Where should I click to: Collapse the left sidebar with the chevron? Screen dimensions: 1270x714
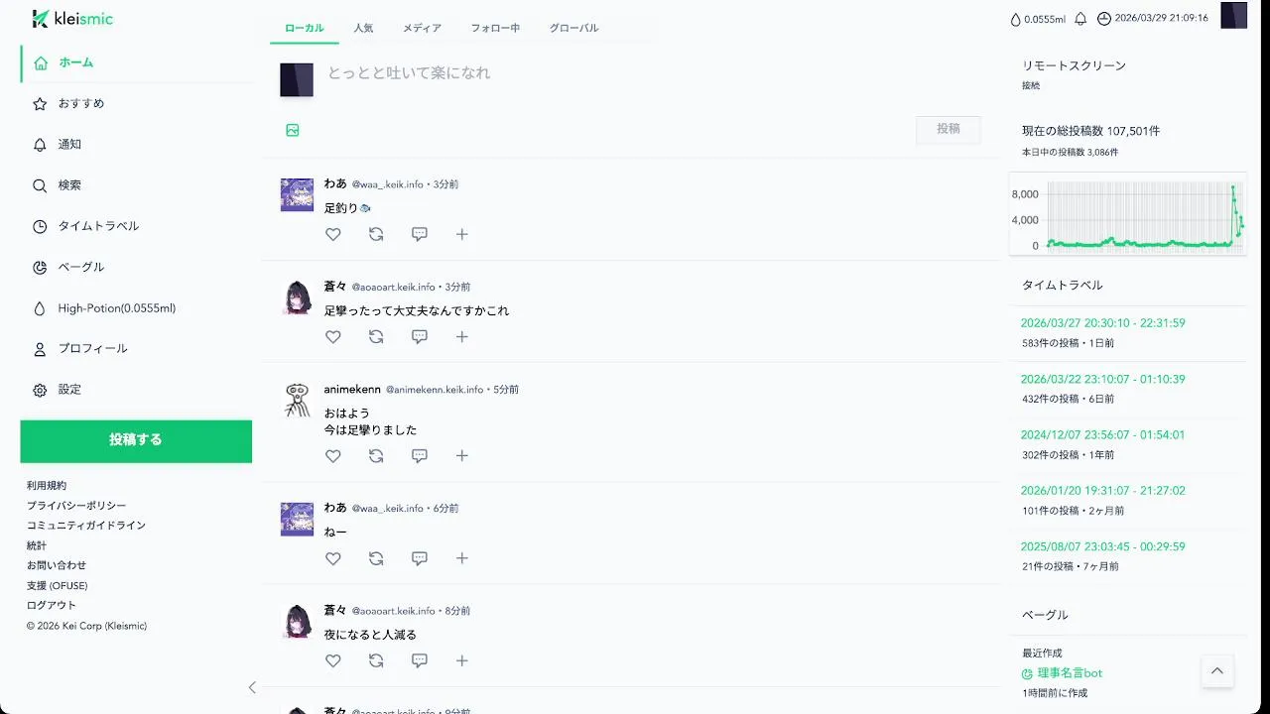[252, 687]
